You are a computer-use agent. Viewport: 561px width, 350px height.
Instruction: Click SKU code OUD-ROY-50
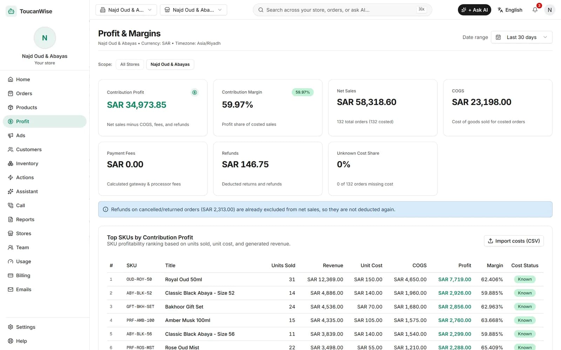139,279
